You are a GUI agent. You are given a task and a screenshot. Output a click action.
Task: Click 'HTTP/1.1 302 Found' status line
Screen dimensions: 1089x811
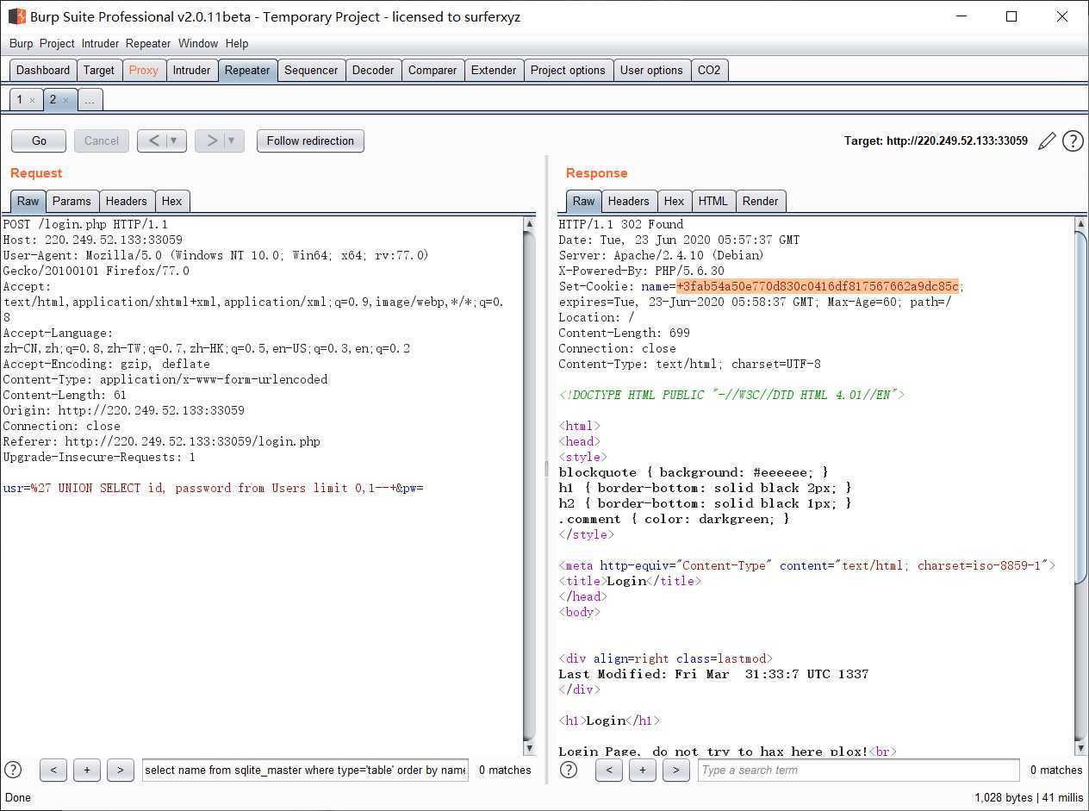click(620, 224)
